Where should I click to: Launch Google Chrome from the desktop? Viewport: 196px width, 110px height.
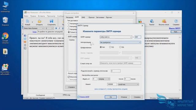(5, 38)
